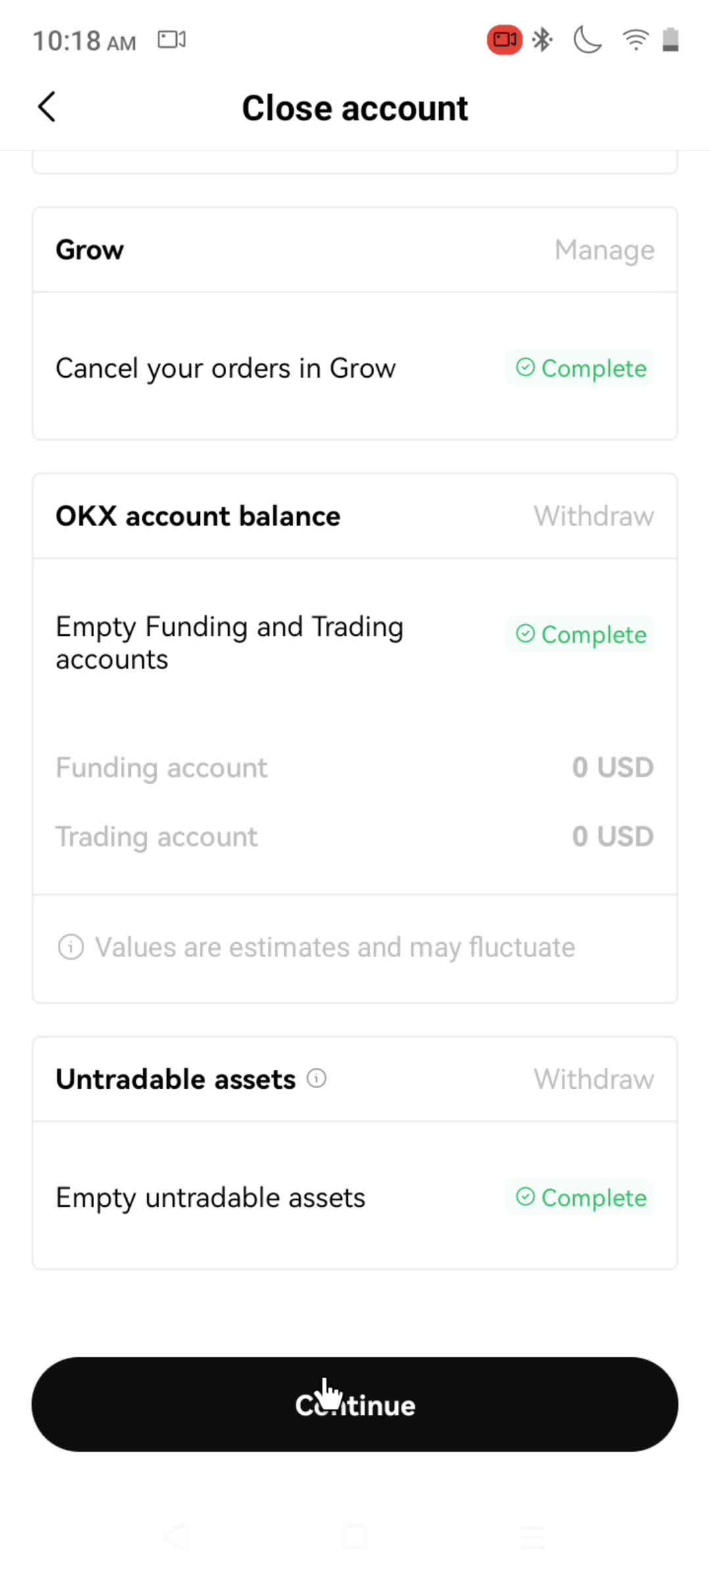Viewport: 710px width, 1578px height.
Task: Tap Withdraw beside Untradable assets
Action: pos(594,1079)
